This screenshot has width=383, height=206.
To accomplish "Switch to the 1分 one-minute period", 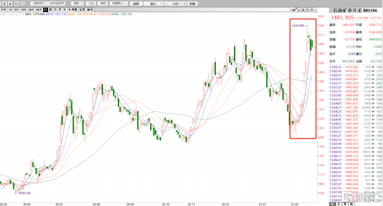I will pos(11,9).
